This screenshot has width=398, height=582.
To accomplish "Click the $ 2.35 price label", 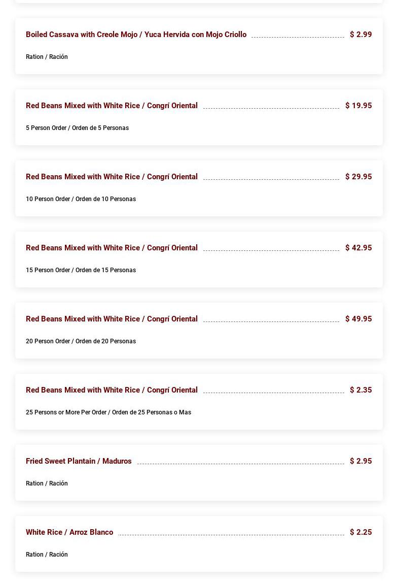I will click(x=360, y=390).
